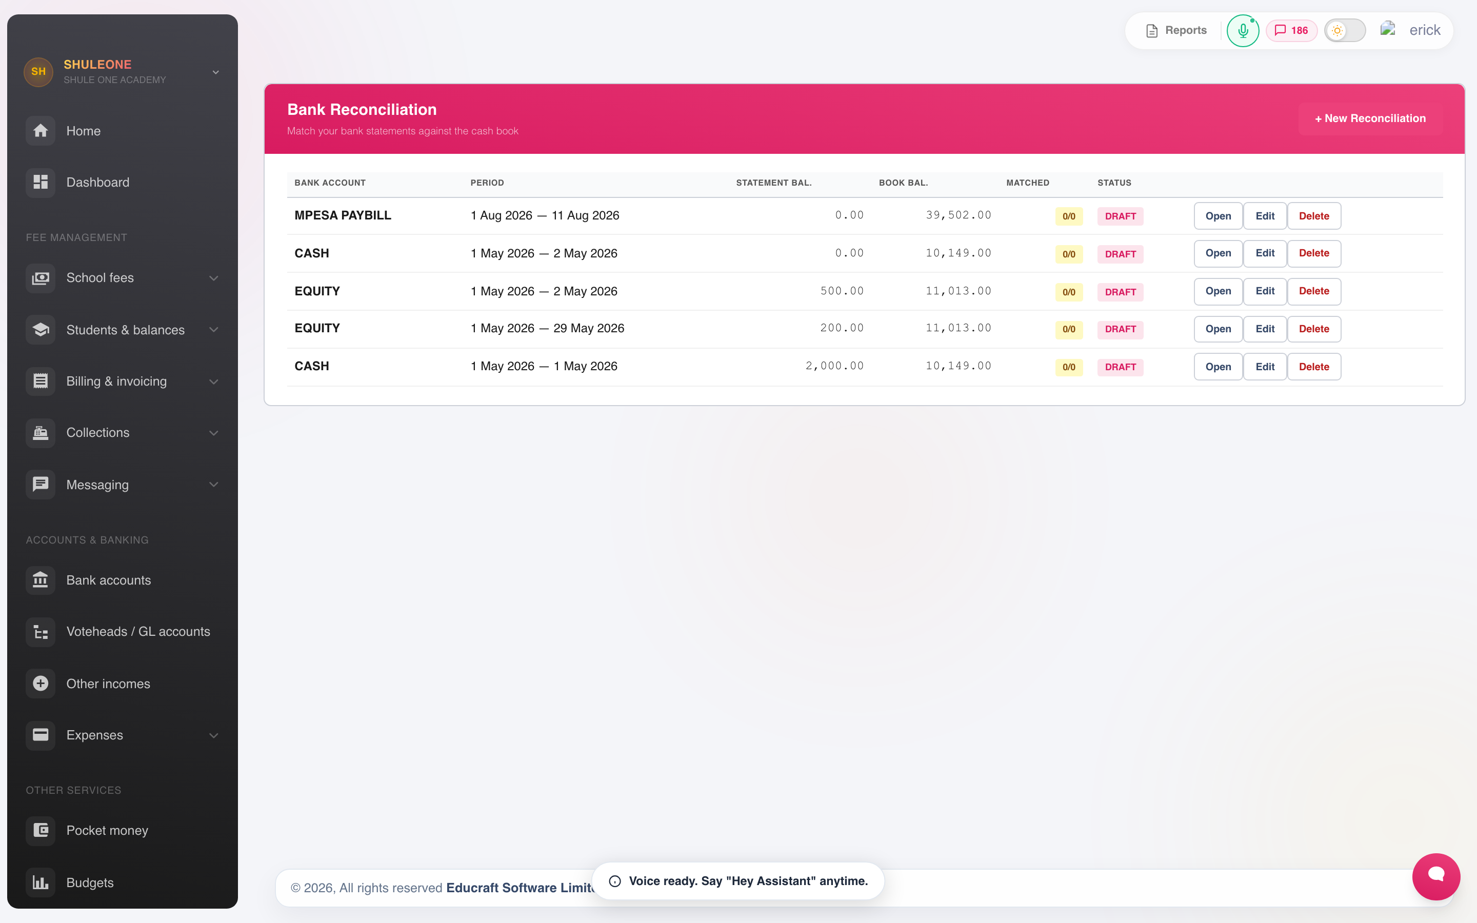Viewport: 1477px width, 923px height.
Task: Open the MPESA PAYBILL reconciliation
Action: (x=1217, y=216)
